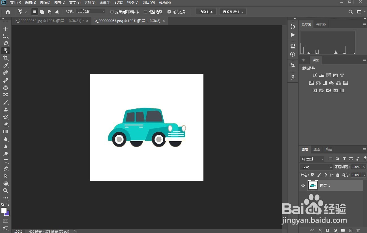This screenshot has height=233, width=367.
Task: Create a new layer with plus icon
Action: [x=351, y=230]
